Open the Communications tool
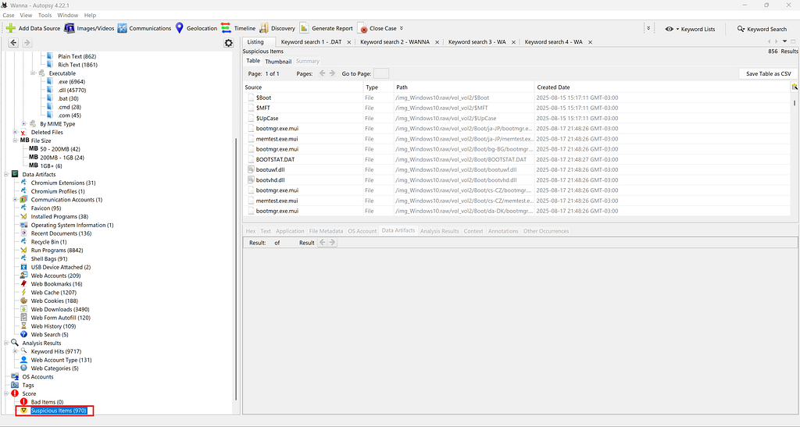The width and height of the screenshot is (800, 427). pos(145,28)
